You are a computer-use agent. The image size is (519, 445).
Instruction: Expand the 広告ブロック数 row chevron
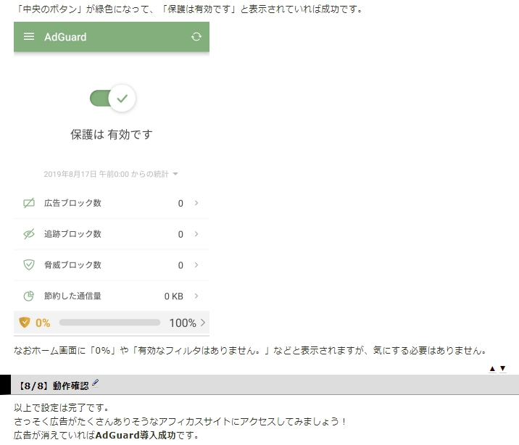(196, 203)
